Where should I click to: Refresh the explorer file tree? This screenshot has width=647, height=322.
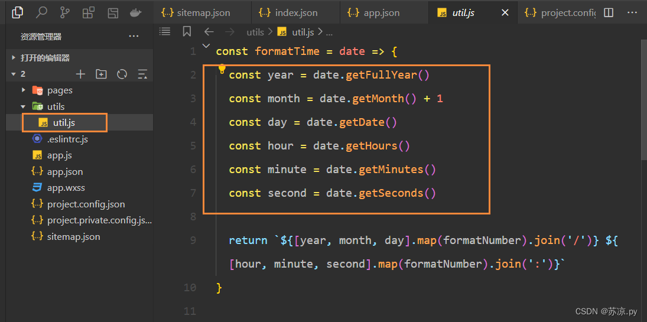click(x=122, y=74)
